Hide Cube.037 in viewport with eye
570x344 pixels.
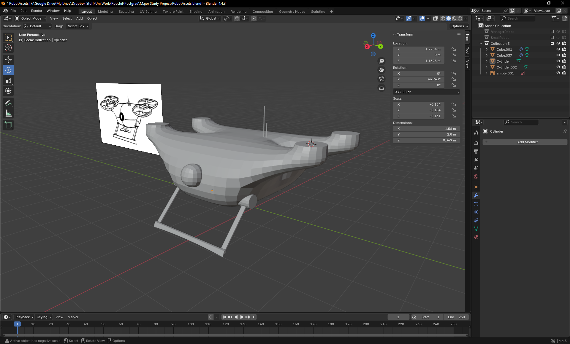coord(558,55)
